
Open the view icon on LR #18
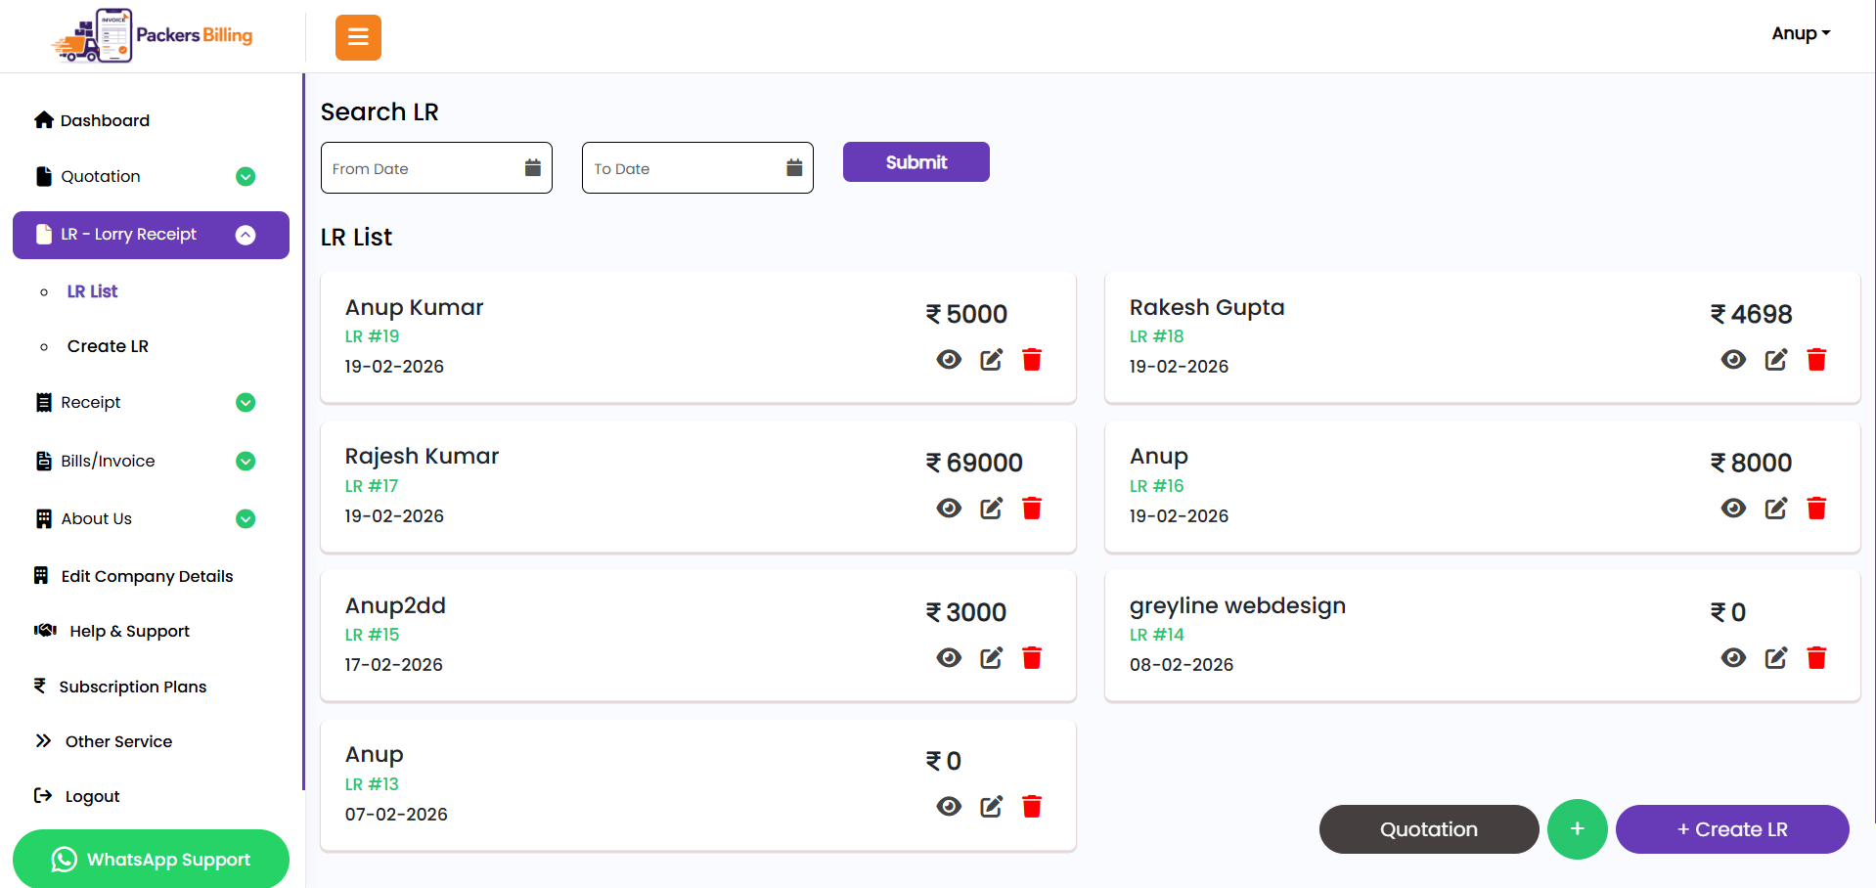(x=1733, y=359)
